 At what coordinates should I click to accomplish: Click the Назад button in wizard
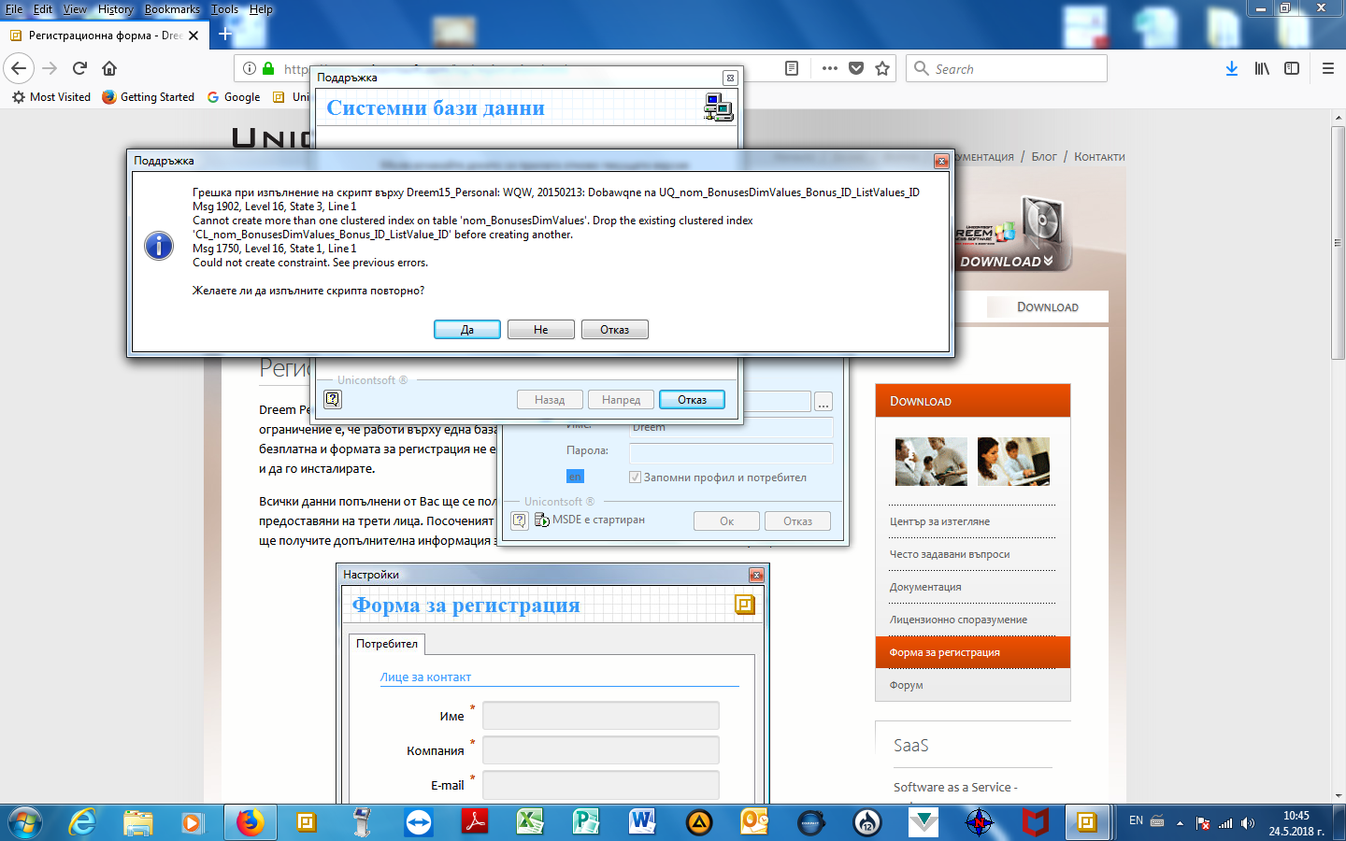[x=550, y=400]
